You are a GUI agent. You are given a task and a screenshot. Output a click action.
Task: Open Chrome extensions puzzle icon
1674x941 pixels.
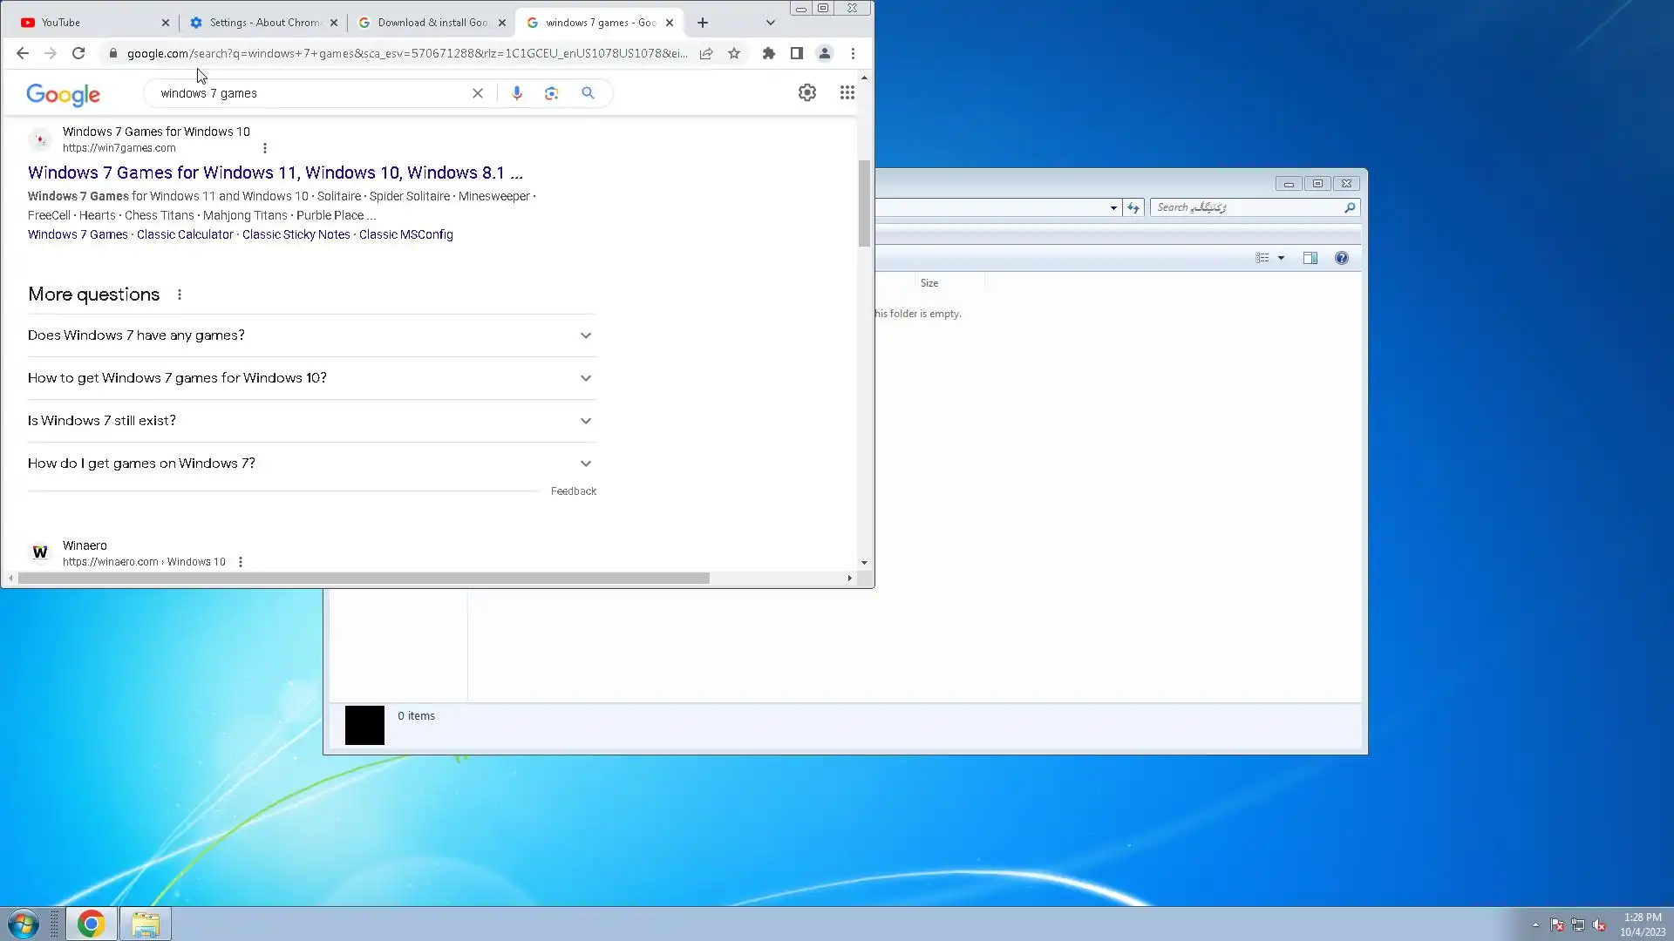click(768, 53)
